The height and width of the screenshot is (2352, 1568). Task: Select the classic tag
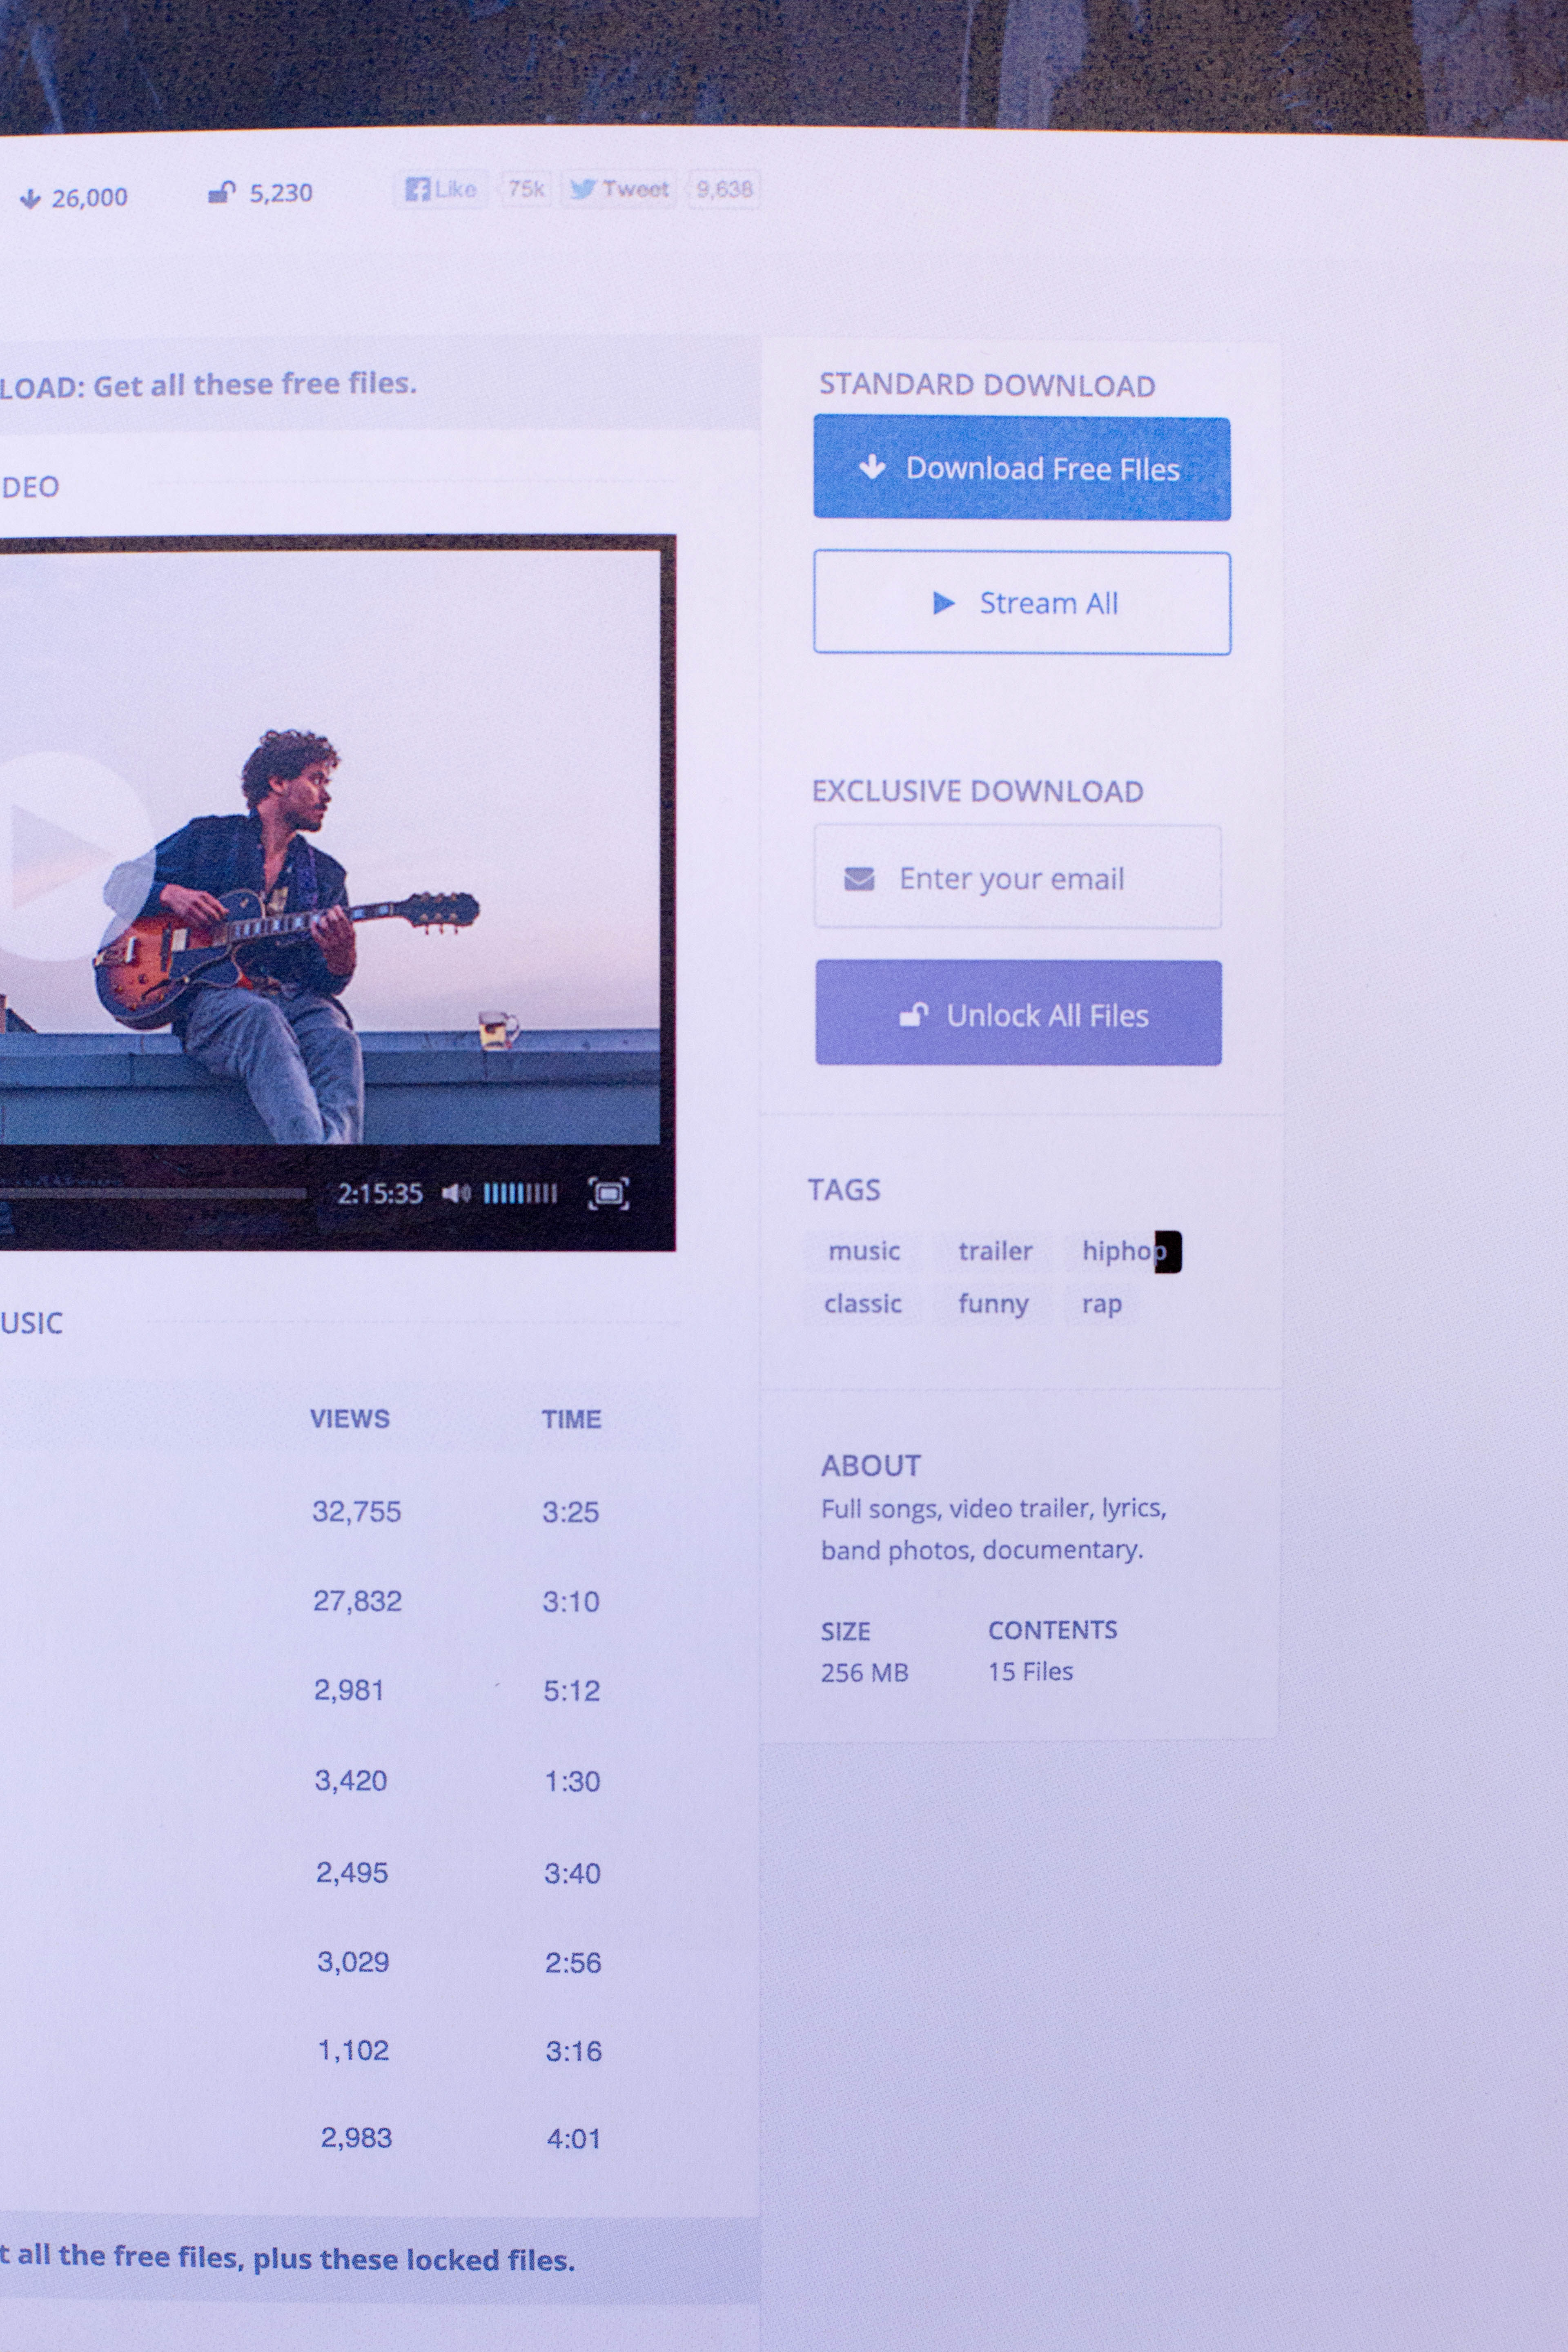(862, 1304)
